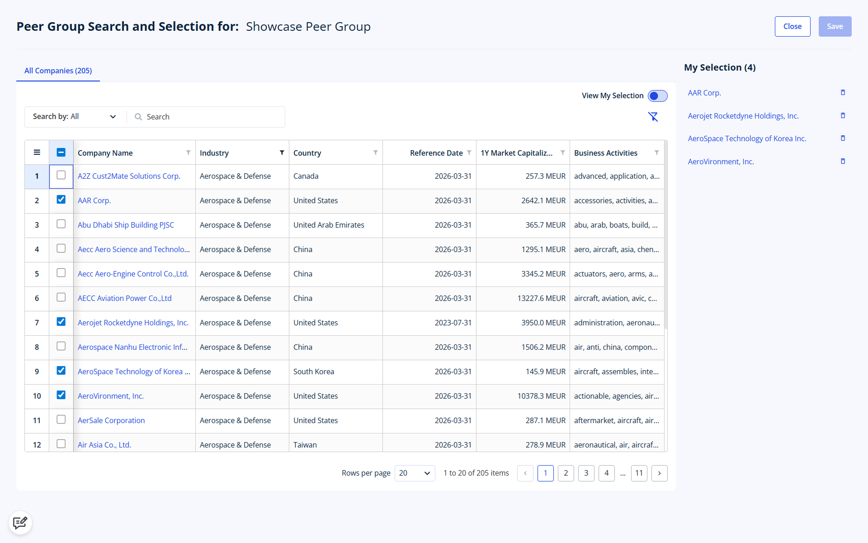Image resolution: width=868 pixels, height=543 pixels.
Task: Open the AerSale Corporation link
Action: click(x=111, y=420)
